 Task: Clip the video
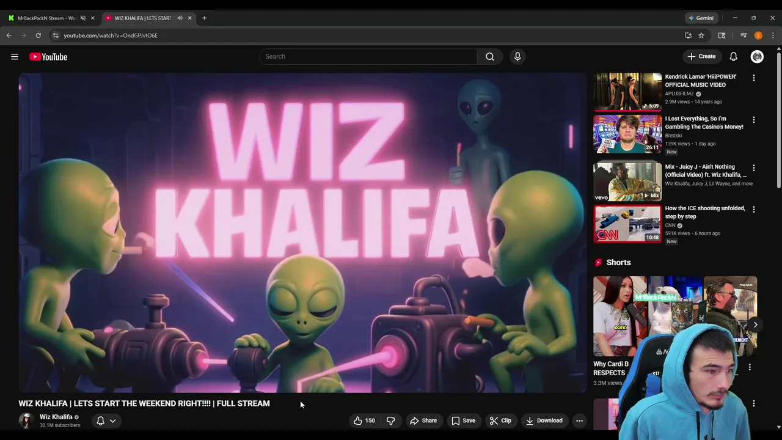[500, 420]
